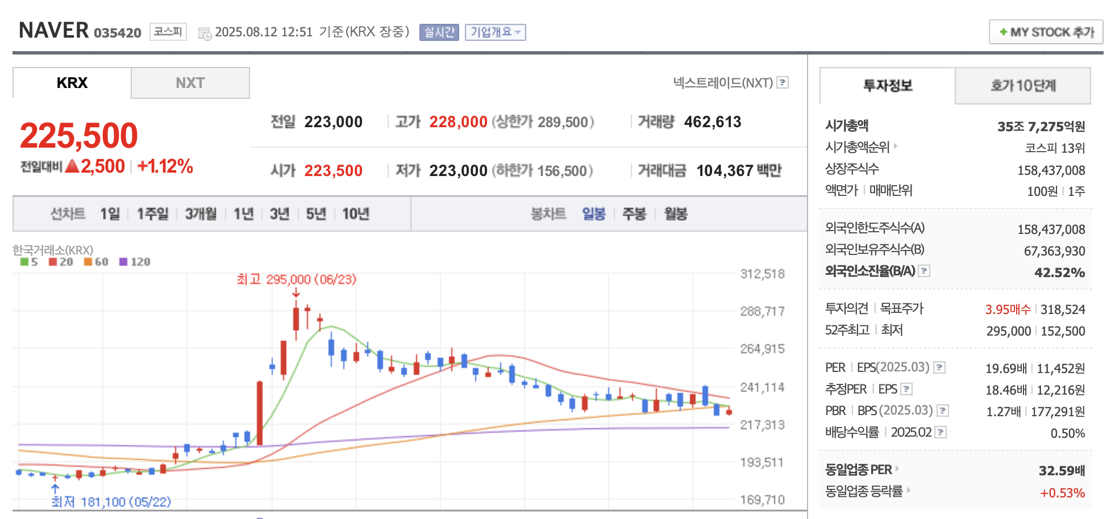
Task: Click the 코스피 13위 ranking value
Action: (1055, 148)
